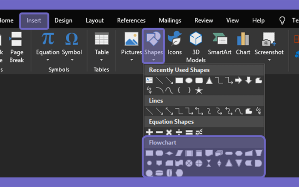
Task: Select the Flowchart Manual Operation shape
Action: coord(259,153)
